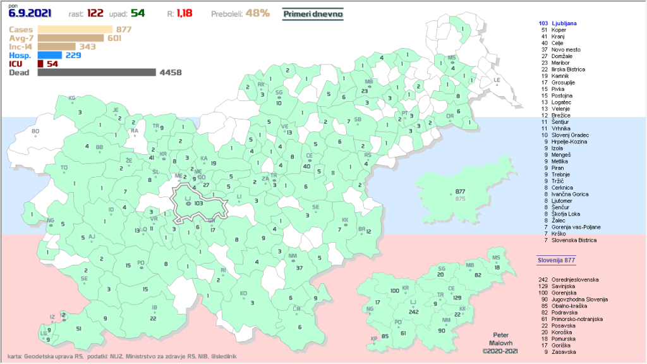Click the Novo mesto NM marker

coord(293,261)
